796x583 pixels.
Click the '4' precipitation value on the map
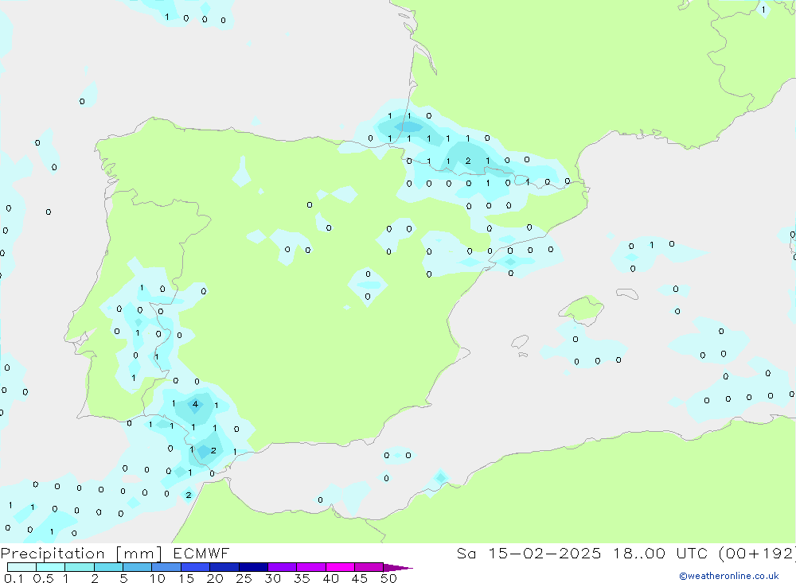tap(196, 404)
